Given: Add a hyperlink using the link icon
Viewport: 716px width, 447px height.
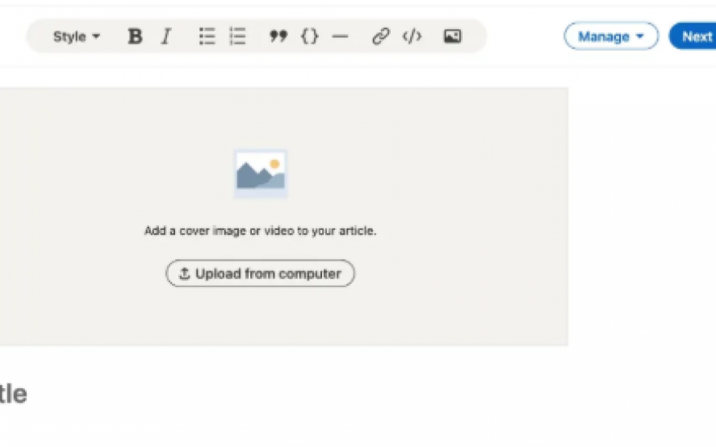Looking at the screenshot, I should 381,36.
